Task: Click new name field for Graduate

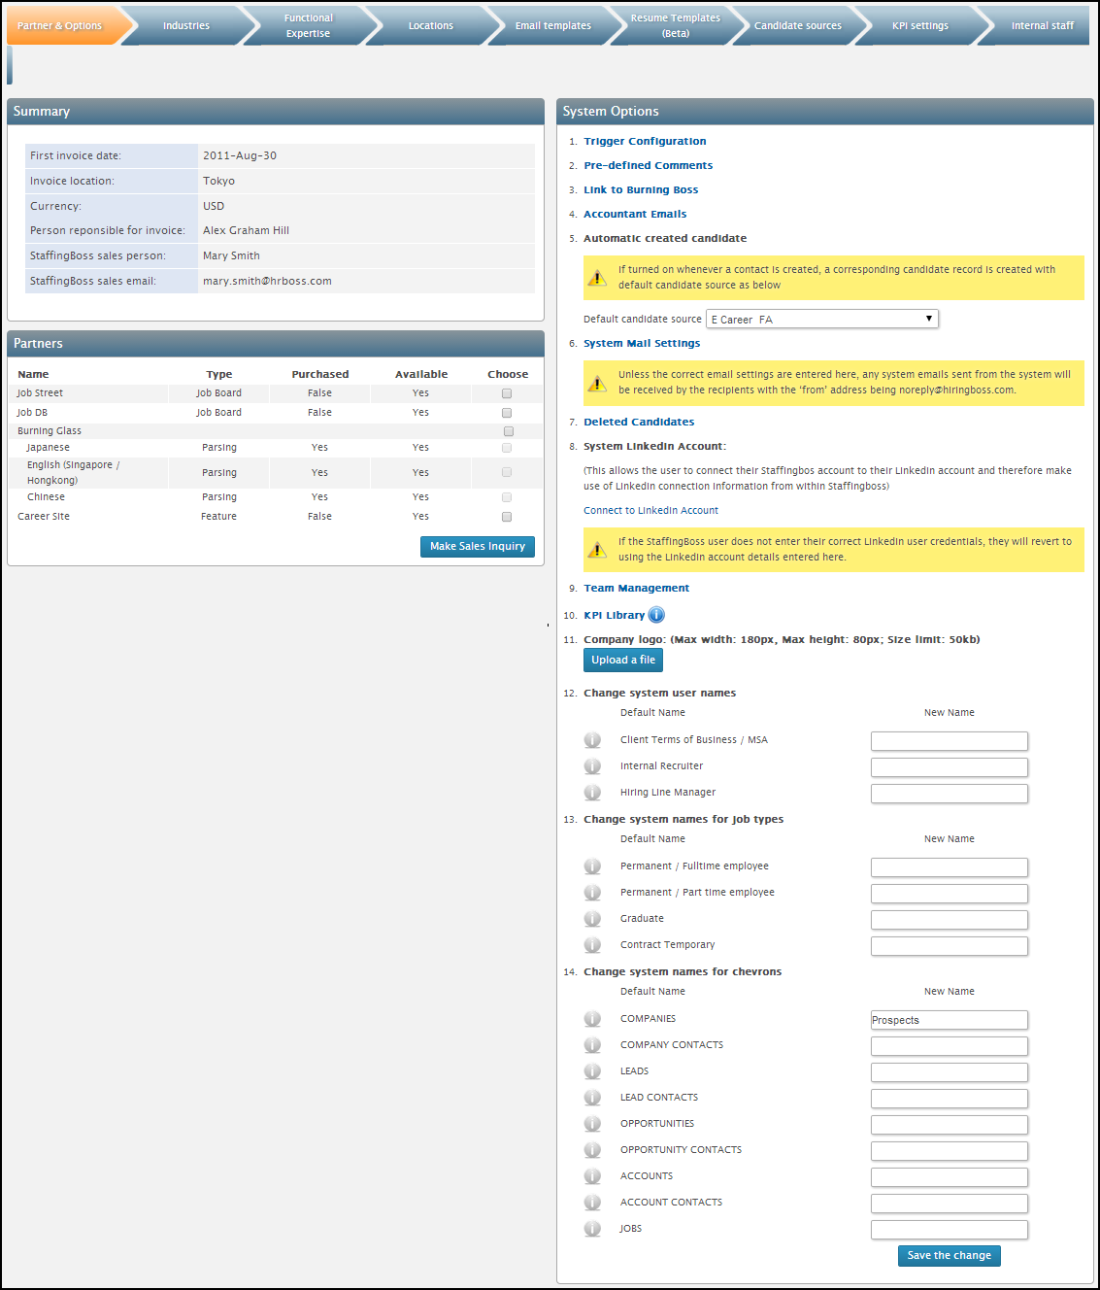Action: 950,920
